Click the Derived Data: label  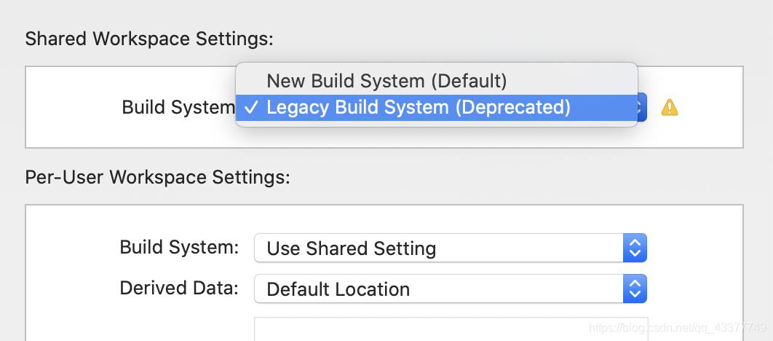(x=179, y=289)
